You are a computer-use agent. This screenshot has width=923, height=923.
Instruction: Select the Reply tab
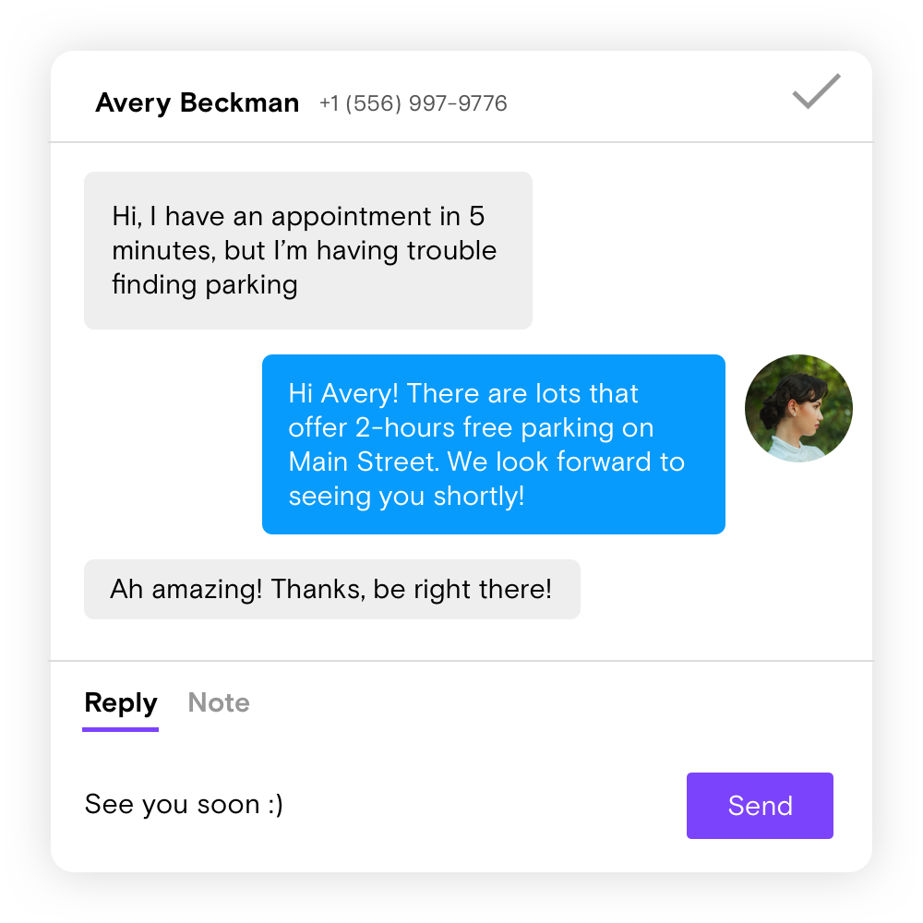coord(121,703)
